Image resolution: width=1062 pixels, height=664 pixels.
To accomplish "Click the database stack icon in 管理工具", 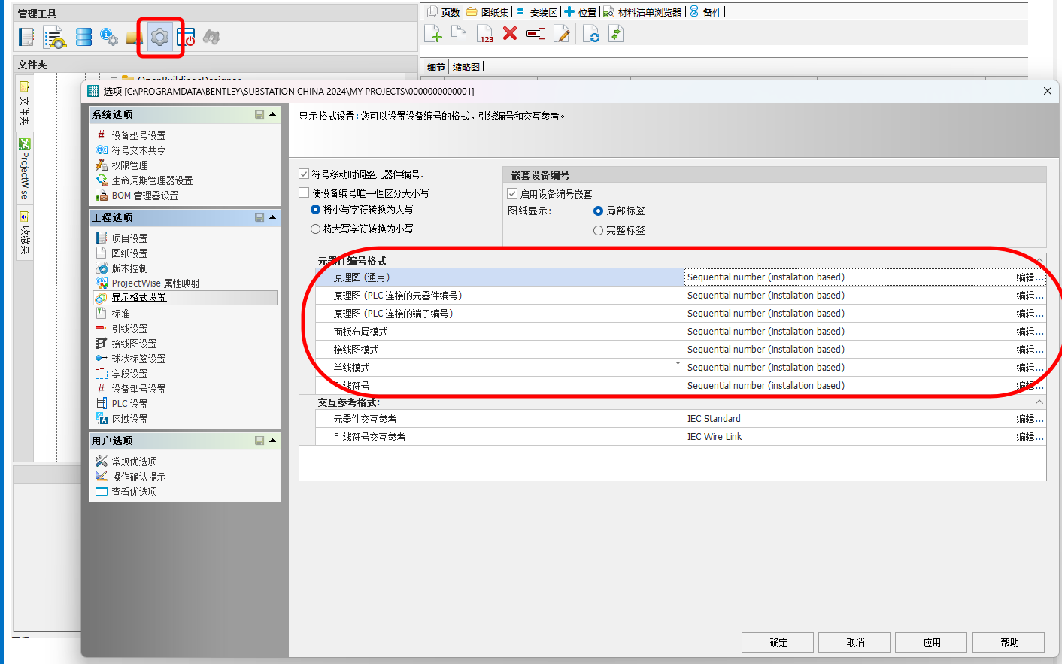I will coord(83,37).
